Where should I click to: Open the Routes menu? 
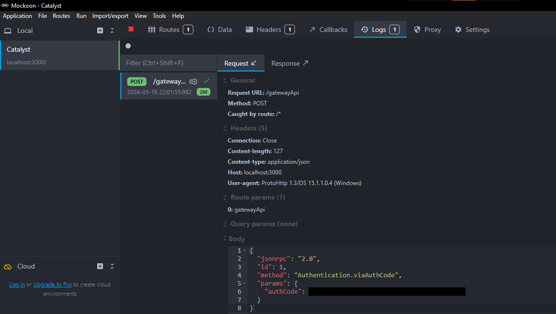[x=61, y=16]
